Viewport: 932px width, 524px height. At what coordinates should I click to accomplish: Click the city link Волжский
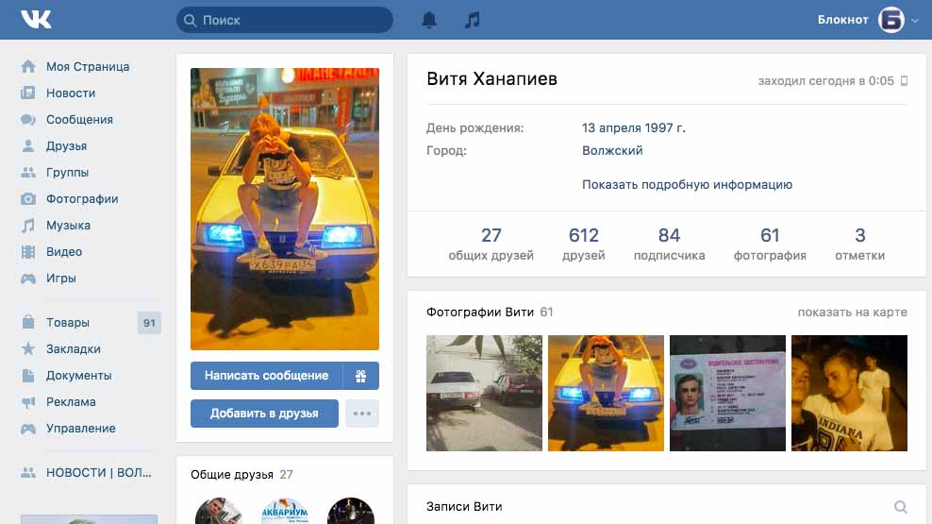click(x=612, y=151)
